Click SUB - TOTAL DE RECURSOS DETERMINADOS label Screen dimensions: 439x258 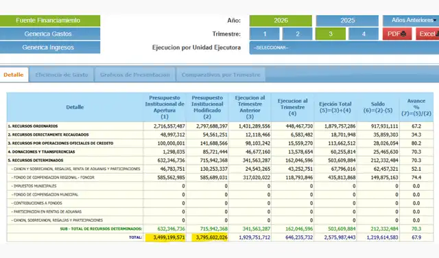(101, 229)
